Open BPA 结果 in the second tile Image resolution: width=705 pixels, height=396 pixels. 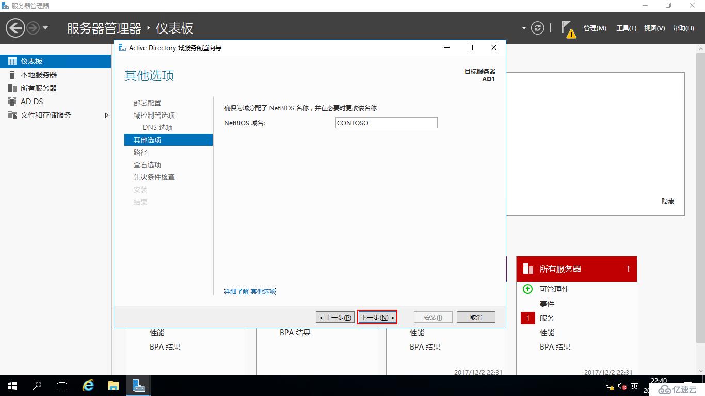[295, 333]
